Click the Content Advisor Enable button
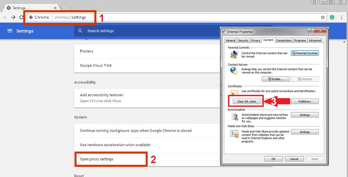Viewport: 348px width, 177px height. (x=276, y=79)
